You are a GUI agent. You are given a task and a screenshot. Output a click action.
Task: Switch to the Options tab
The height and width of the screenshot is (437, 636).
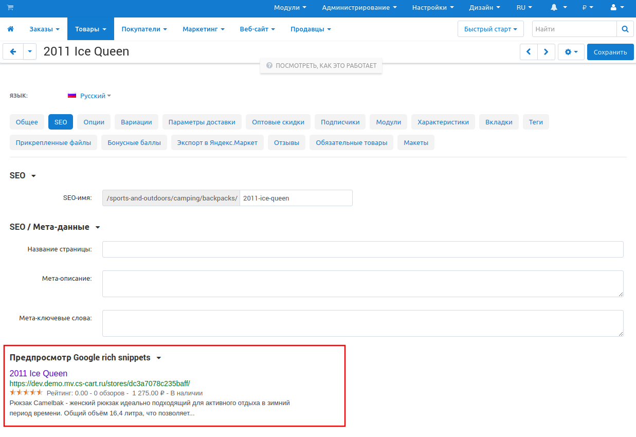tap(94, 122)
